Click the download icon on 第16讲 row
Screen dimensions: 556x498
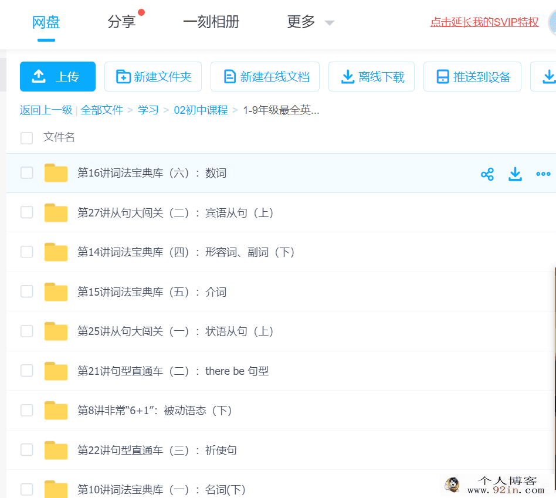pyautogui.click(x=515, y=174)
